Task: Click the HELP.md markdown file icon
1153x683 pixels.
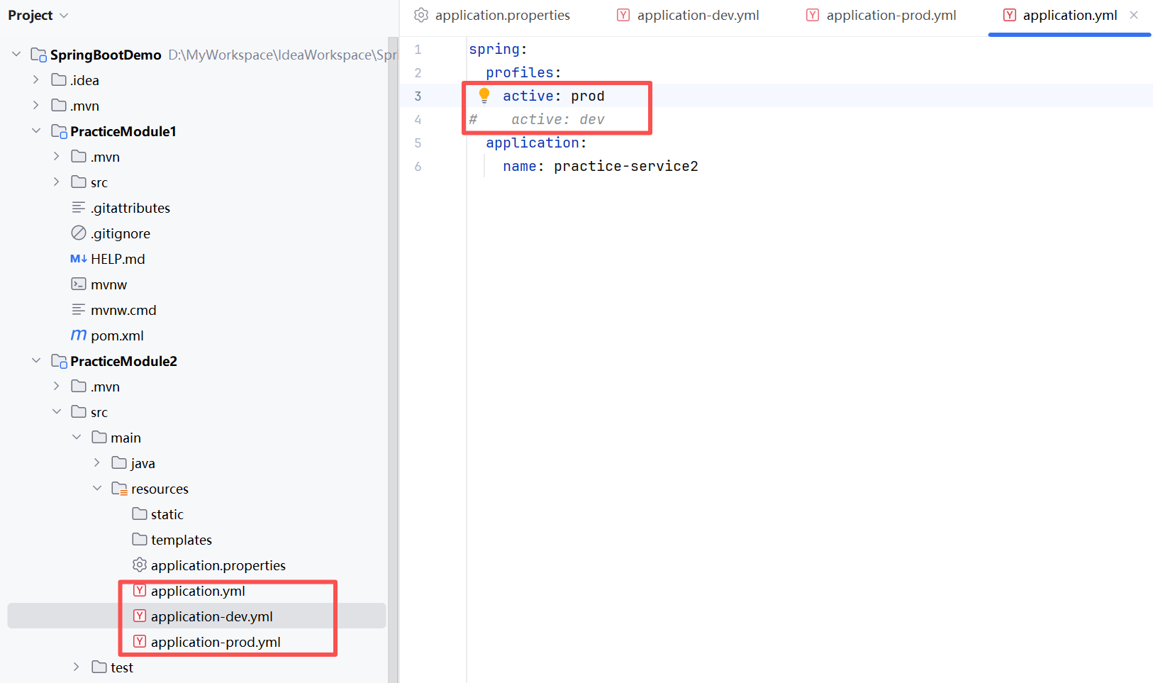Action: tap(79, 259)
